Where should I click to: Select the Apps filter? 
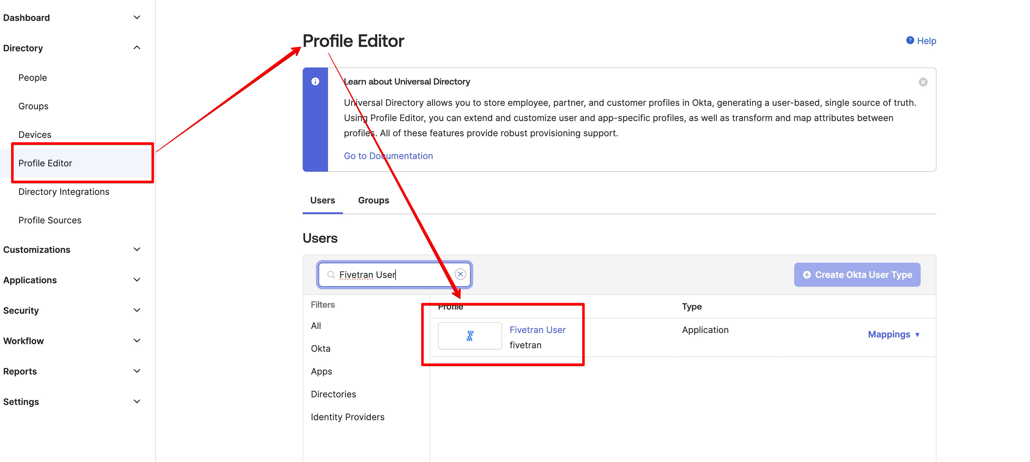point(321,371)
